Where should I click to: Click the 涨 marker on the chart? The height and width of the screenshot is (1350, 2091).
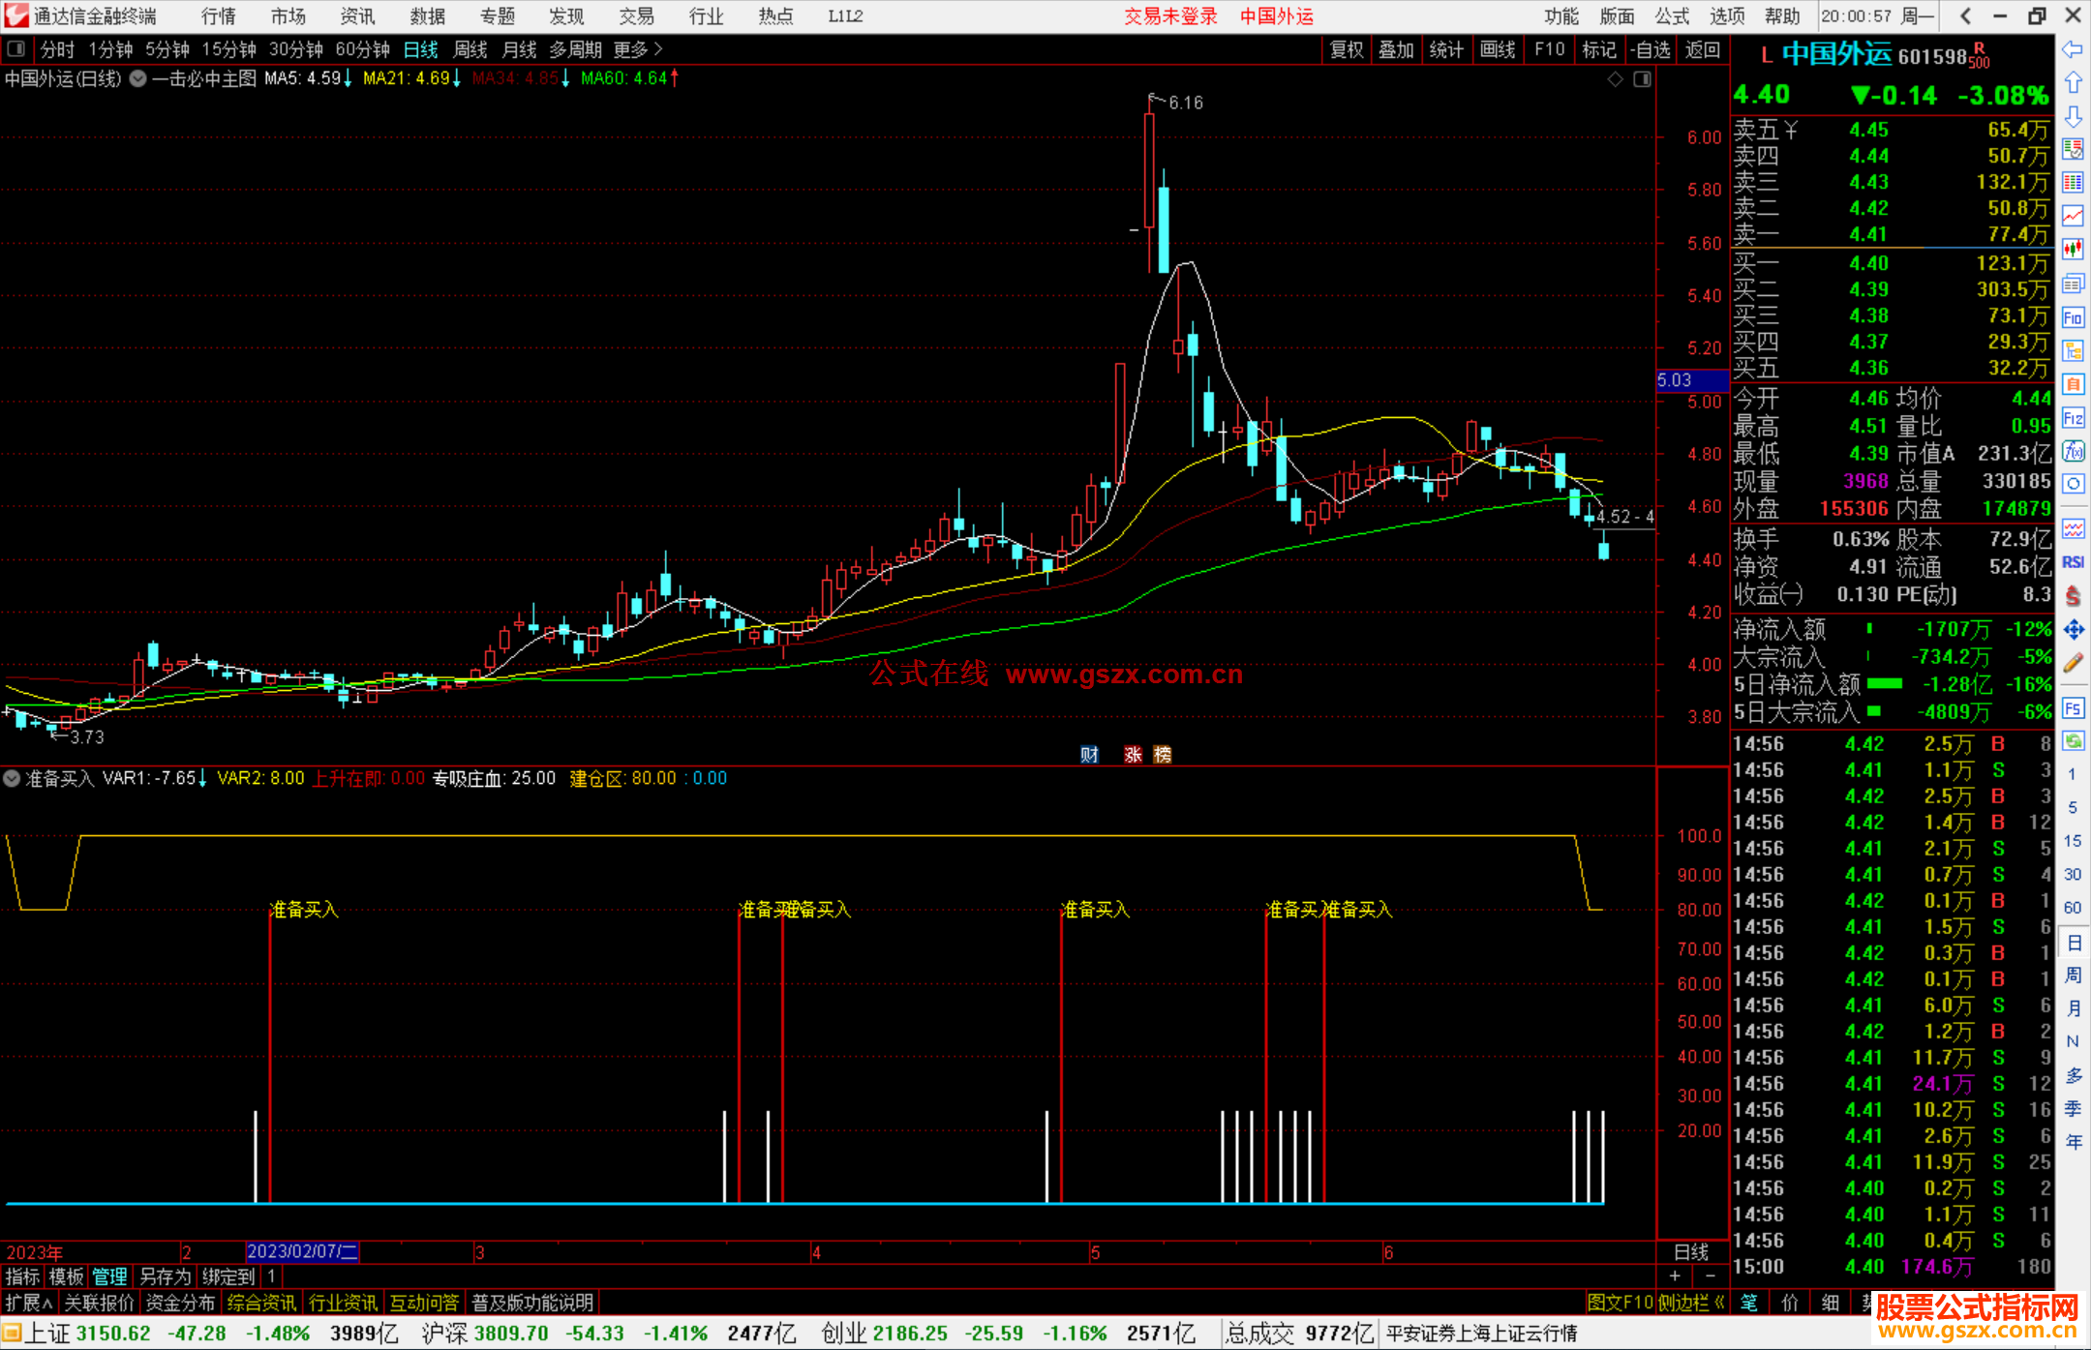click(x=1133, y=754)
